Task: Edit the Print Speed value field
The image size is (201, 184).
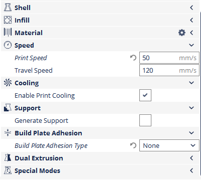Action: [x=169, y=58]
